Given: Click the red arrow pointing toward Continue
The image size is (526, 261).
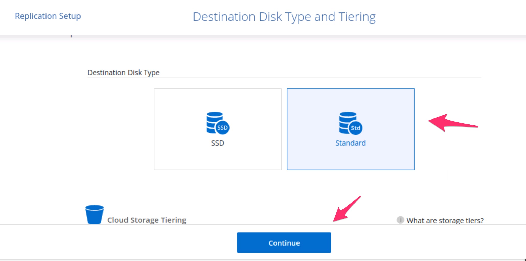Looking at the screenshot, I should point(346,209).
